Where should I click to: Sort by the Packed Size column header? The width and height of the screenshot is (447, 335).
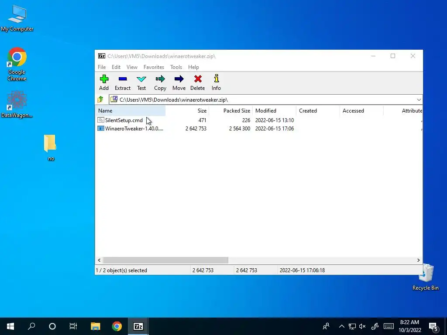[x=231, y=110]
